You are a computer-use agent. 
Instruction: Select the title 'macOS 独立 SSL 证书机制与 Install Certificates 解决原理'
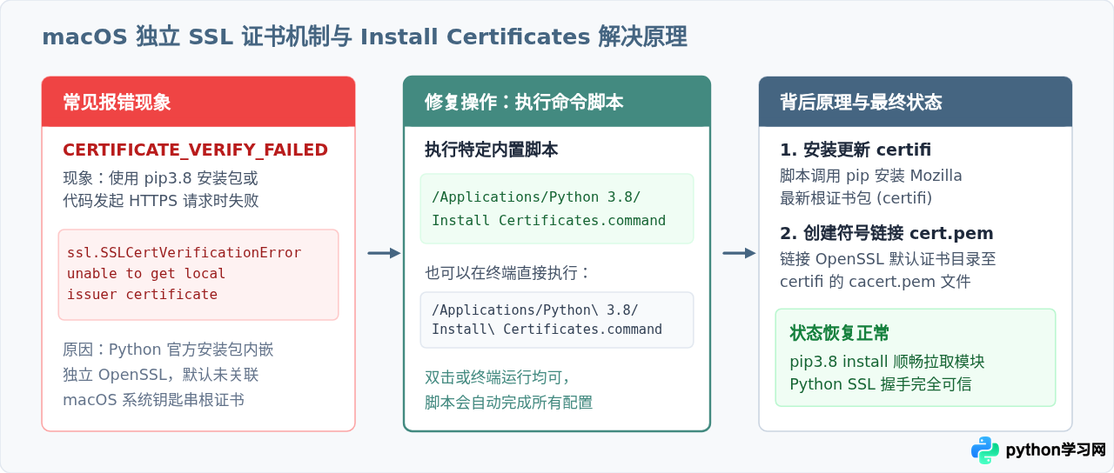365,37
